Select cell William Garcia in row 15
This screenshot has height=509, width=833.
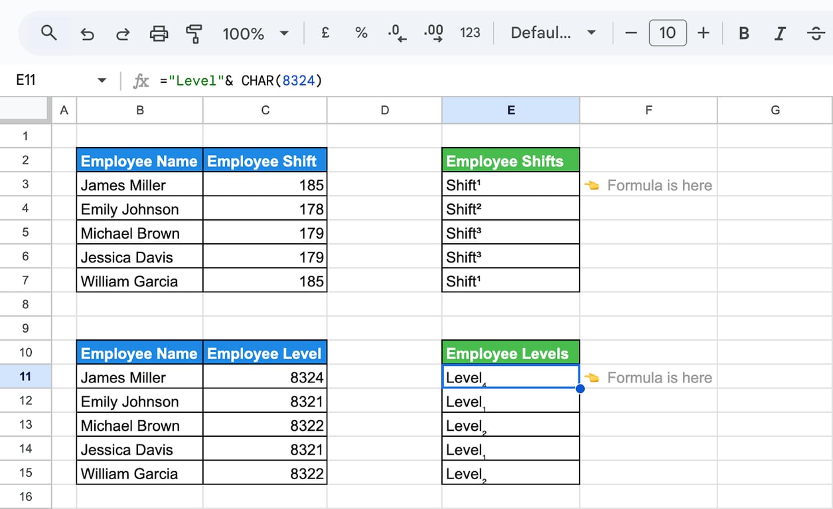tap(140, 473)
